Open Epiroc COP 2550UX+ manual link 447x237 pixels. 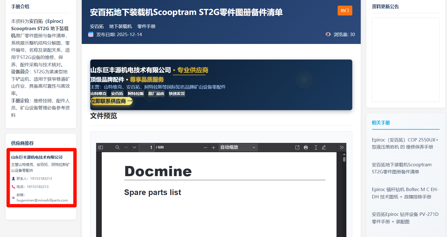405,143
